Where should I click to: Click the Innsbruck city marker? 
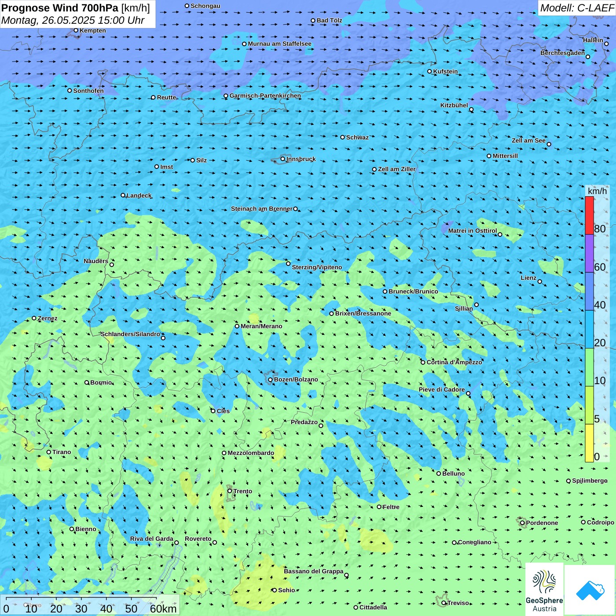[283, 159]
